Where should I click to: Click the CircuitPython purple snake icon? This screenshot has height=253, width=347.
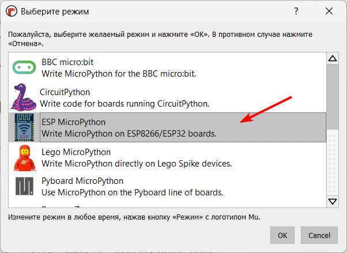[x=24, y=97]
